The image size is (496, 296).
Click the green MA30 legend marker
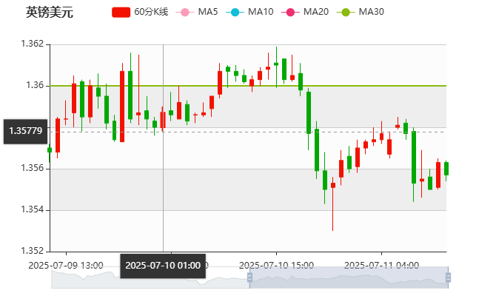coord(346,13)
